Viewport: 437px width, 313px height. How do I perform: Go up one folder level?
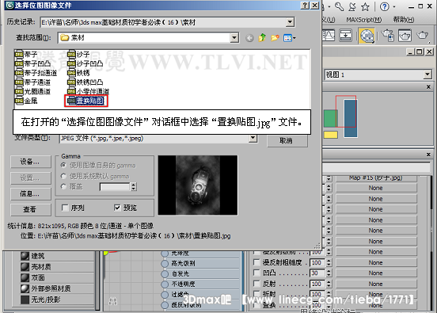click(x=262, y=38)
